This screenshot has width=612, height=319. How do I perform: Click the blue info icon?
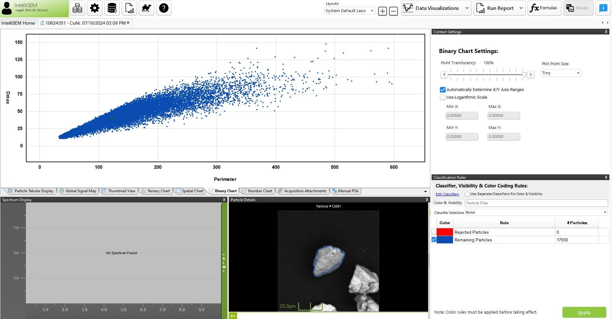coord(603,8)
